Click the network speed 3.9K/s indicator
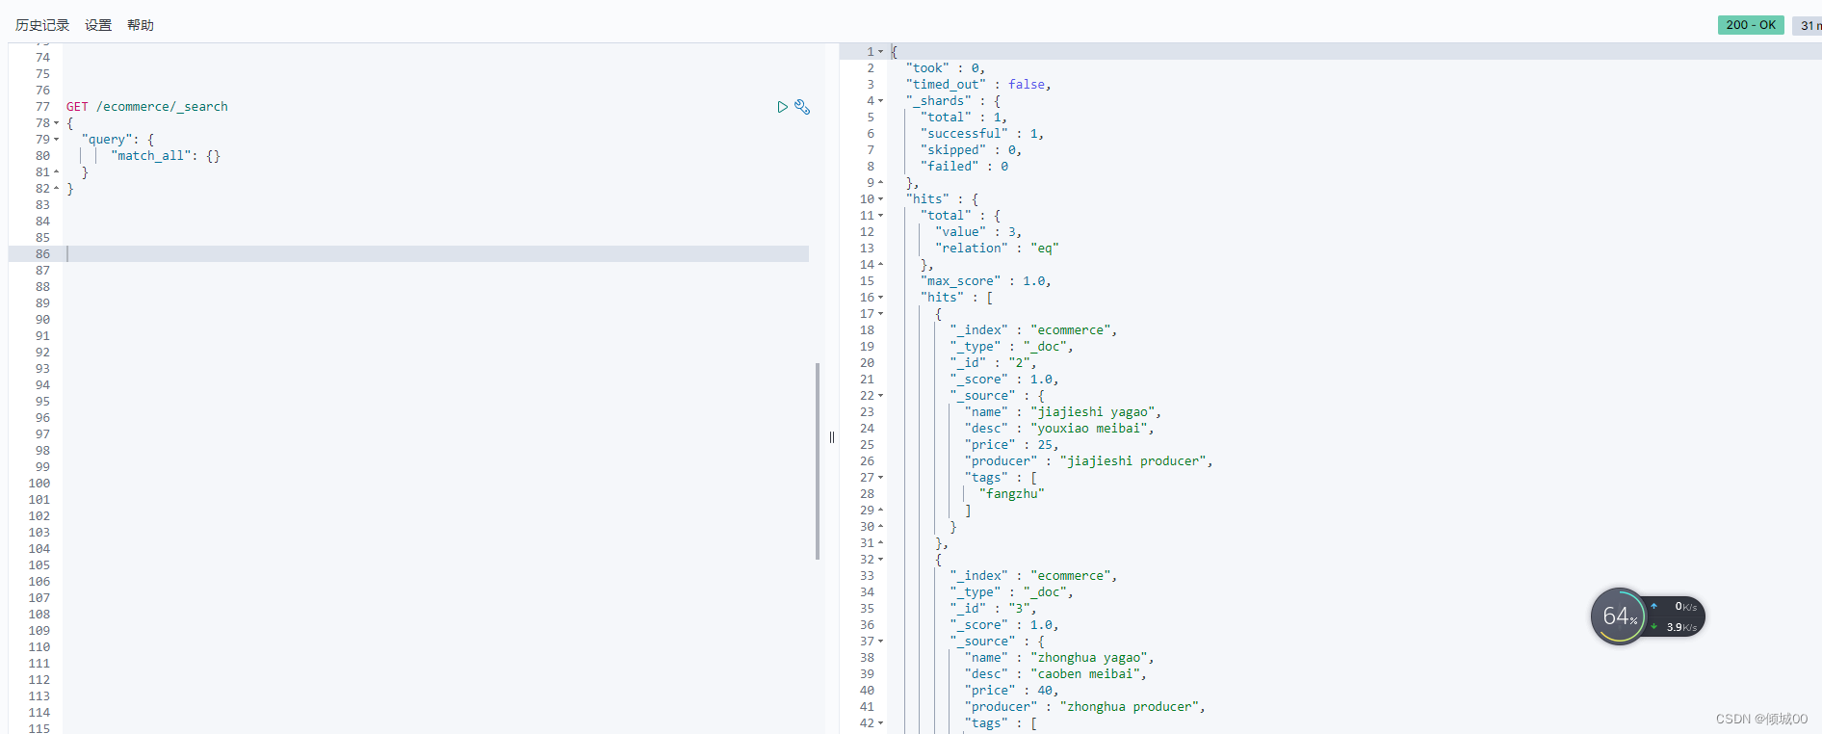This screenshot has height=734, width=1822. [1676, 627]
